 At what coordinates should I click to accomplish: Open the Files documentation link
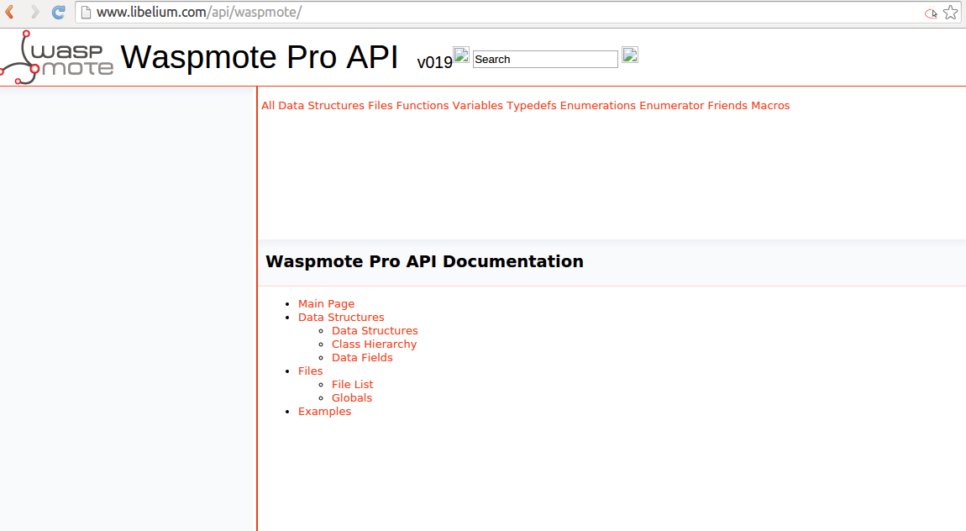click(311, 371)
